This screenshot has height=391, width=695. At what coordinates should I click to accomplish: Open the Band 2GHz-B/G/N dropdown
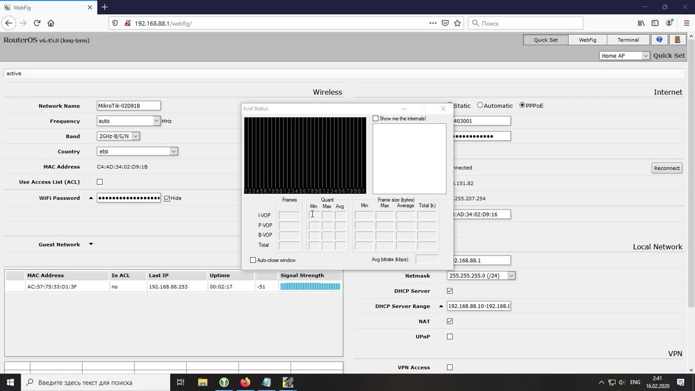[118, 136]
